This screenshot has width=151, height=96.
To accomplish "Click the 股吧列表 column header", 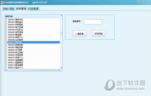I will tap(32, 16).
